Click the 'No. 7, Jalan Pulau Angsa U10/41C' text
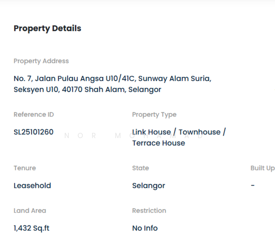This screenshot has height=243, width=275. point(74,79)
